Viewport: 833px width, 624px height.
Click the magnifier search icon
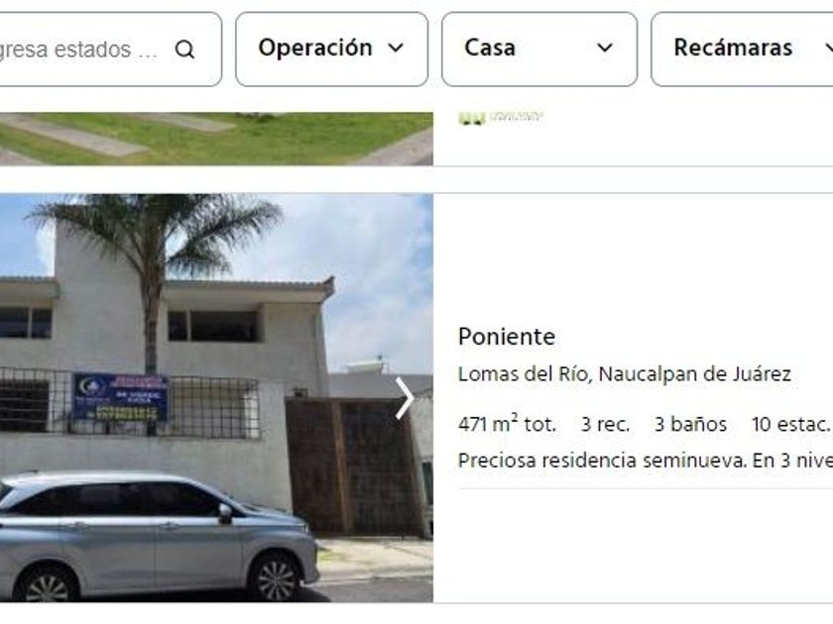(x=184, y=50)
